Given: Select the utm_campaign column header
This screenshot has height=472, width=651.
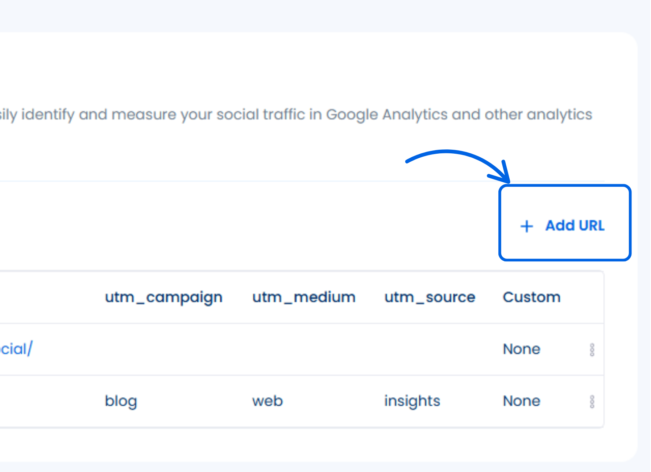Looking at the screenshot, I should tap(163, 297).
